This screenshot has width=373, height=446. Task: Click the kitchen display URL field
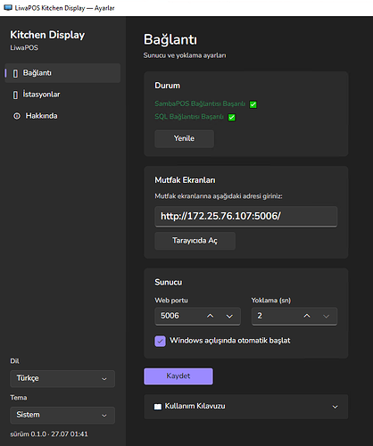click(x=246, y=216)
